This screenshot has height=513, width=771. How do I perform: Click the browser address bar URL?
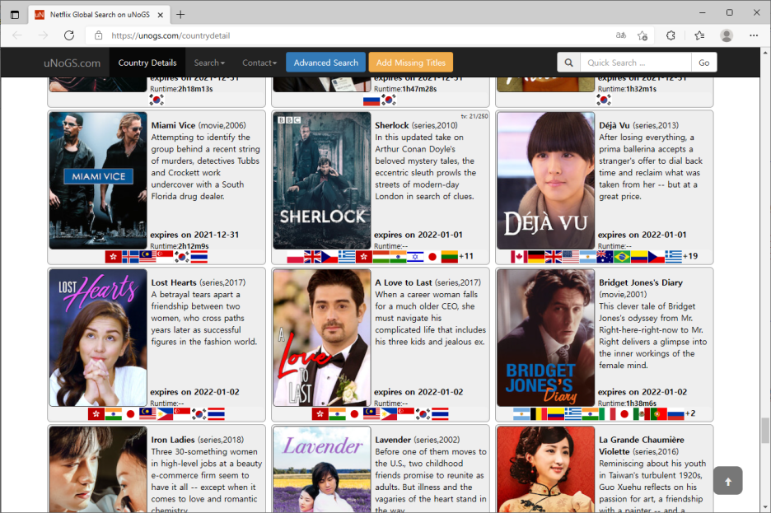click(x=171, y=35)
